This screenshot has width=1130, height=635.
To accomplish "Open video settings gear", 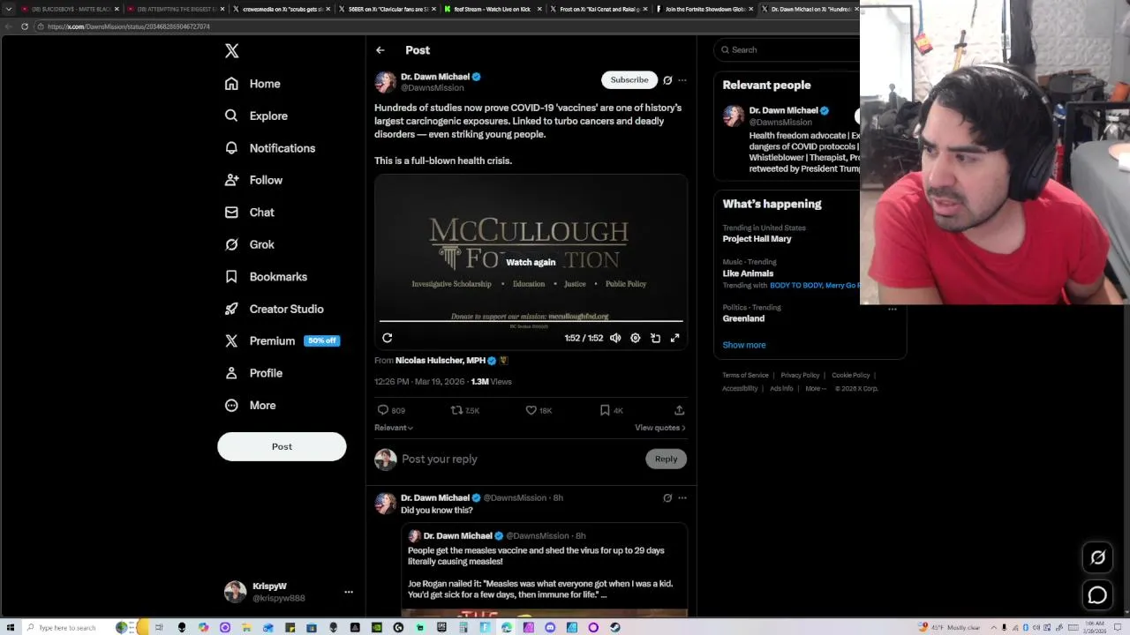I will pos(635,338).
